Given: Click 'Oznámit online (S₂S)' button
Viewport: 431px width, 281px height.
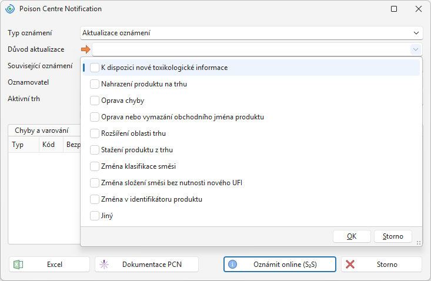Looking at the screenshot, I should pos(280,265).
